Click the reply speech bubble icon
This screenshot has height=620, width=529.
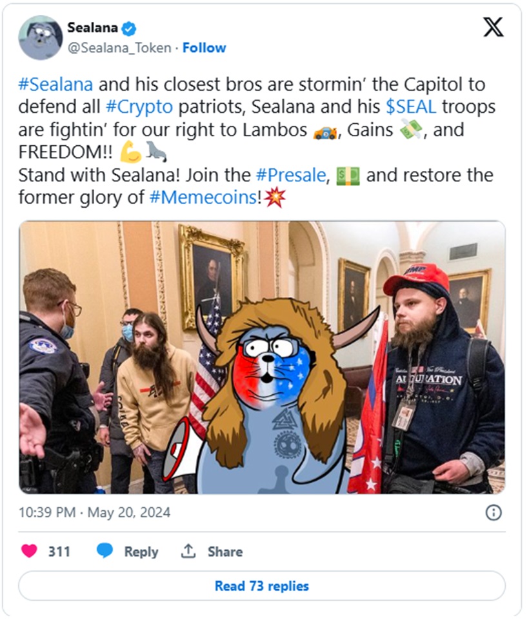tap(105, 551)
